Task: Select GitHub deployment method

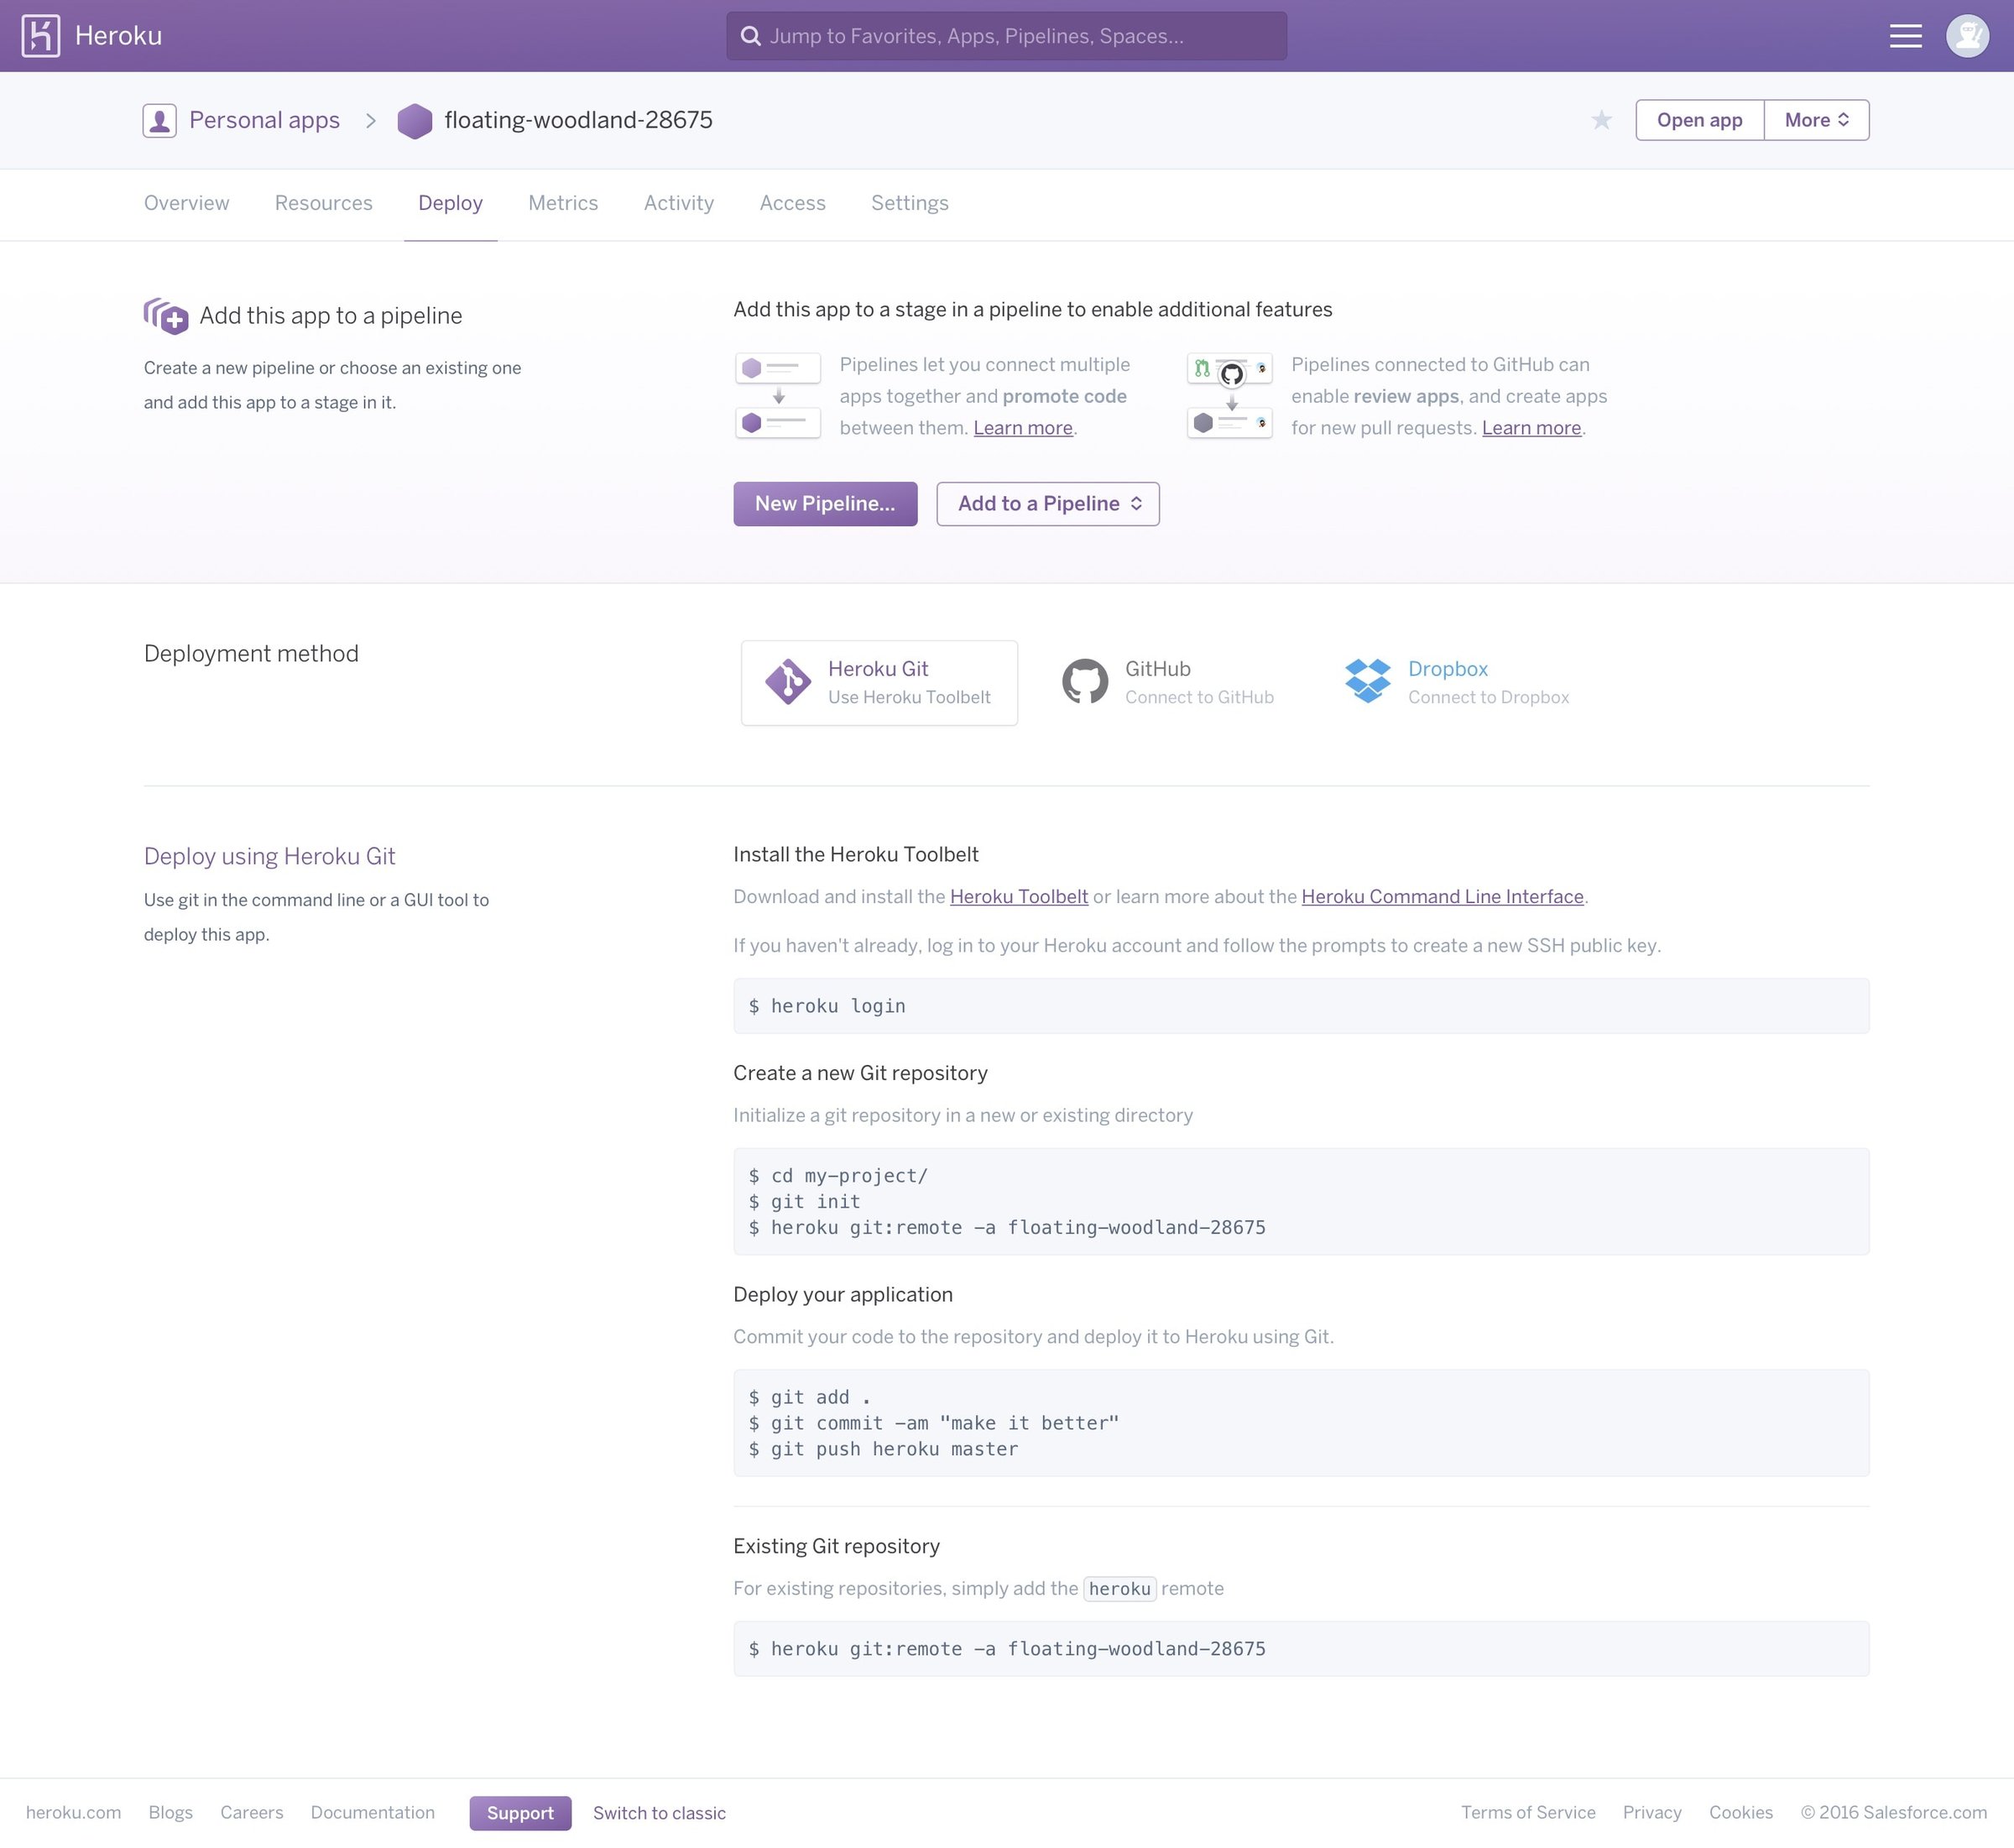Action: [1168, 683]
